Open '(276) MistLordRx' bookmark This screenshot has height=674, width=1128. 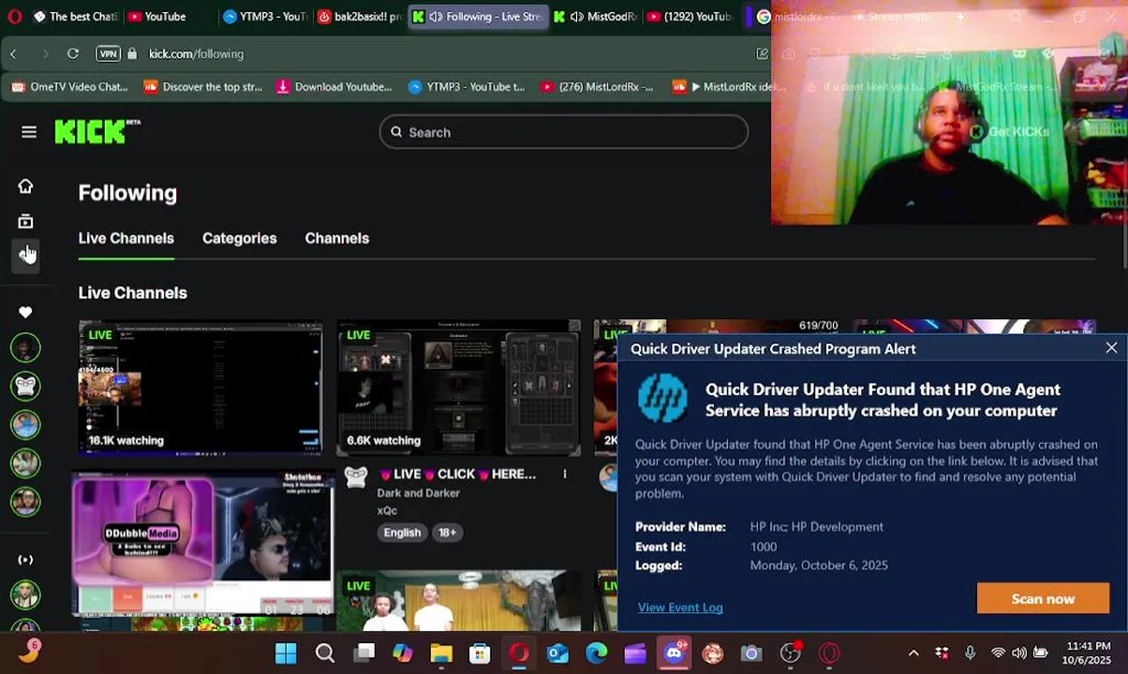tap(597, 87)
